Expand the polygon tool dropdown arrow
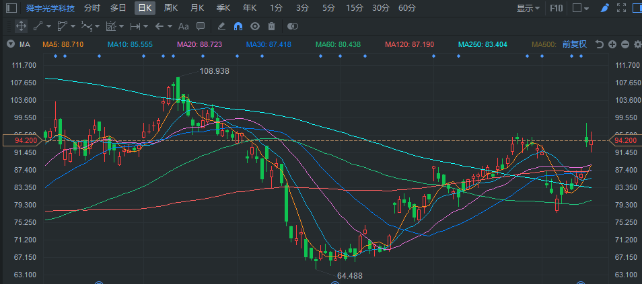This screenshot has height=284, width=642. (x=73, y=27)
